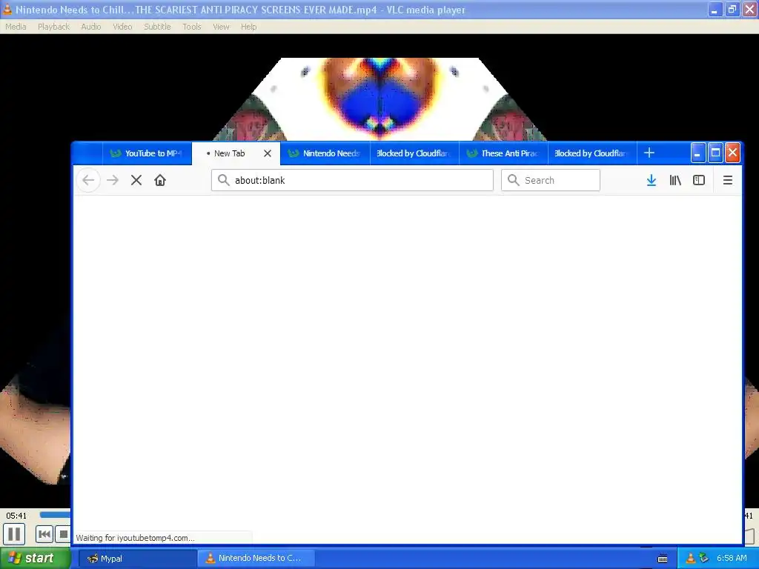This screenshot has height=569, width=759.
Task: Pause the VLC video playback
Action: (14, 535)
